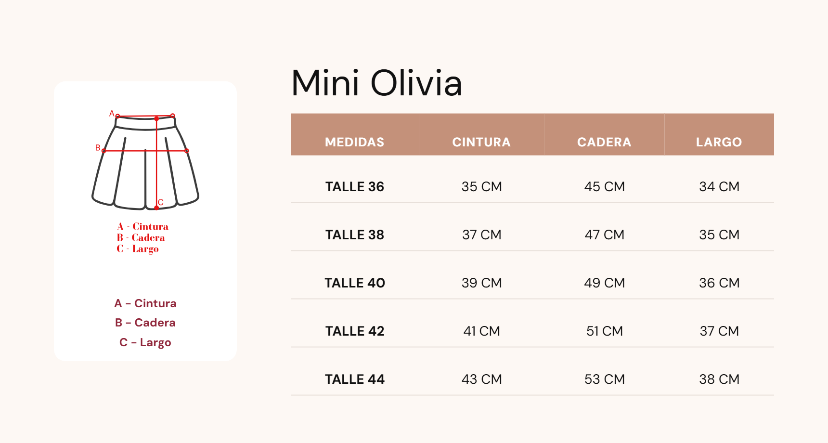Viewport: 828px width, 443px height.
Task: Select the TALLE 40 row label
Action: point(355,283)
